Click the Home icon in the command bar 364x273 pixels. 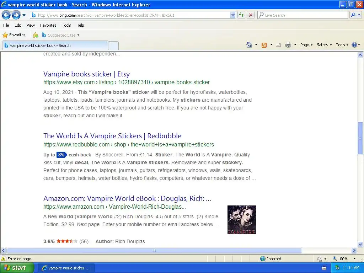[249, 45]
